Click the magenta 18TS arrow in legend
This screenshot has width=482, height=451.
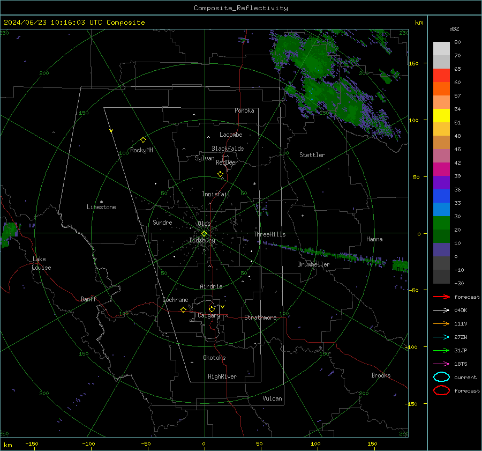point(441,364)
